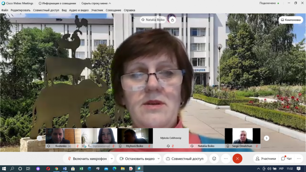Open the Участник menu
Image resolution: width=306 pixels, height=172 pixels.
point(97,10)
